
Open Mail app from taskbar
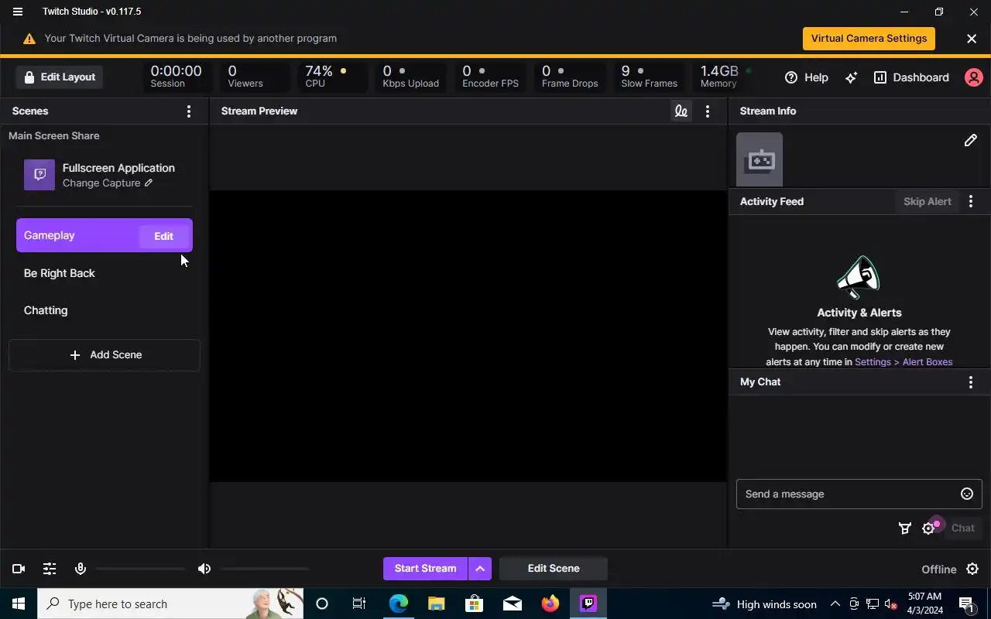(x=513, y=604)
